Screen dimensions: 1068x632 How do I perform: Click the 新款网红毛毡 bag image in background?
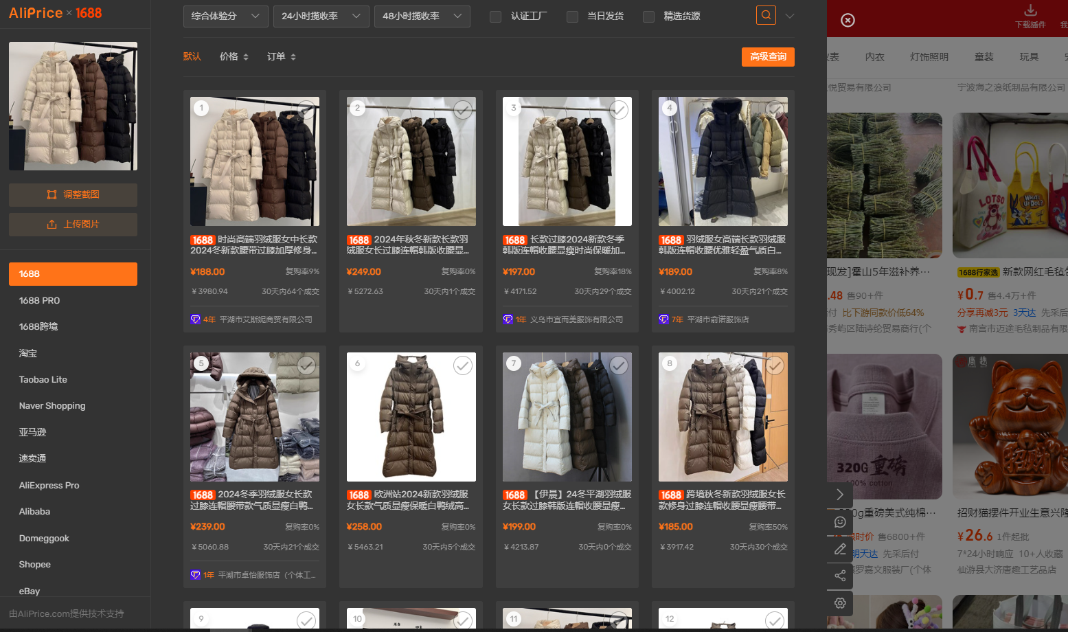click(x=1010, y=185)
